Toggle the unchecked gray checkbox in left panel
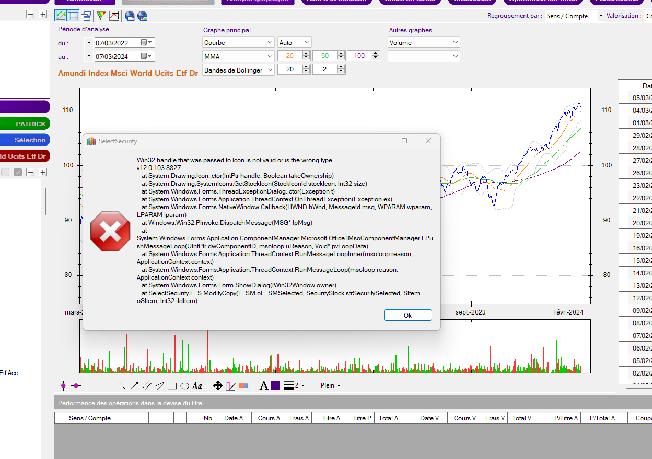This screenshot has height=459, width=652. [x=5, y=172]
